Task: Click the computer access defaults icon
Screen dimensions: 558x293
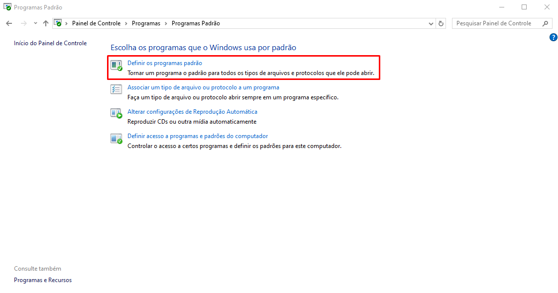Action: pyautogui.click(x=116, y=138)
